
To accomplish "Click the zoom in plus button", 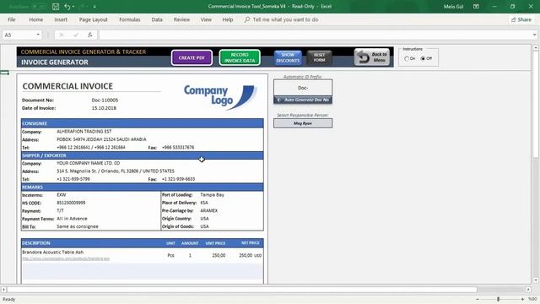I will (522, 299).
